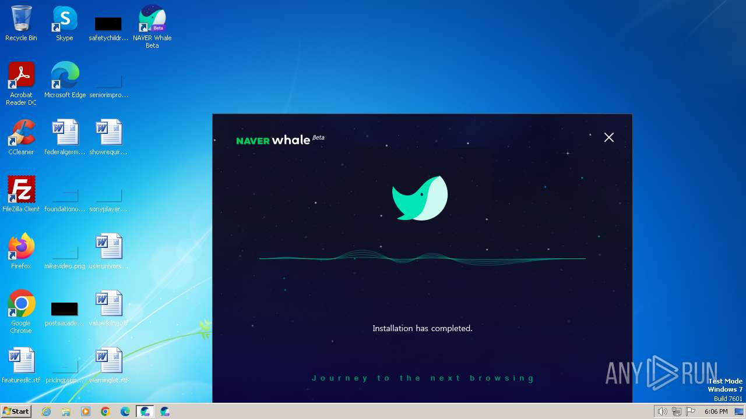Viewport: 746px width, 419px height.
Task: Select the Firefox desktop shortcut
Action: click(x=21, y=251)
